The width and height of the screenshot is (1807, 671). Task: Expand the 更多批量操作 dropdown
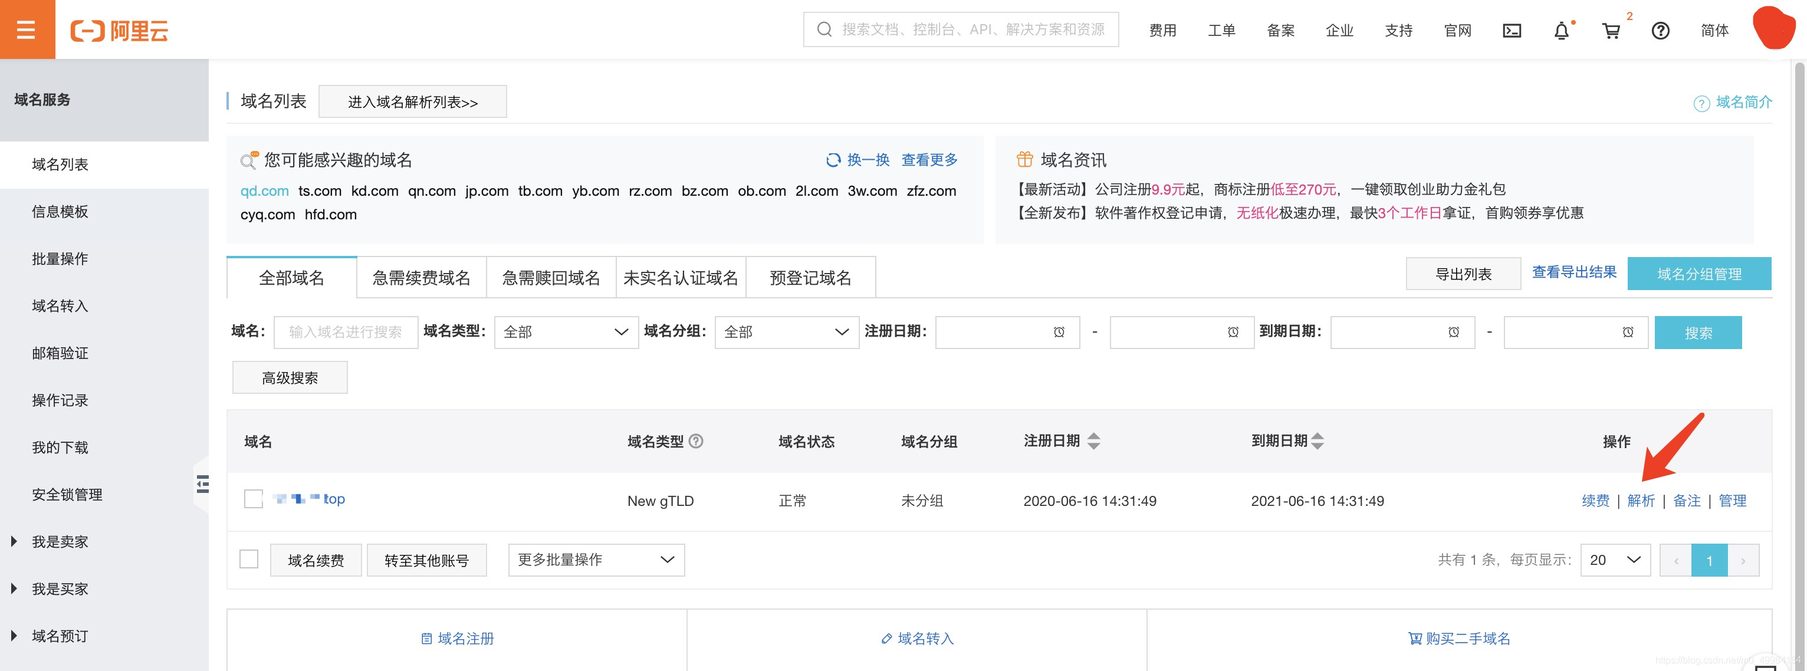tap(596, 560)
